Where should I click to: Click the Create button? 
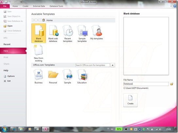point(130,100)
